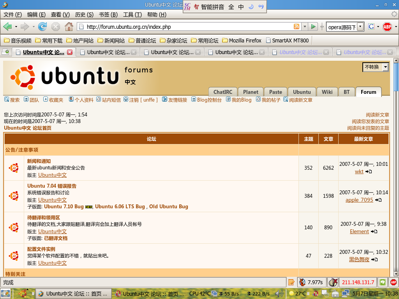The width and height of the screenshot is (399, 299).
Task: Click the Adblock Plus toolbar icon
Action: coord(387,26)
